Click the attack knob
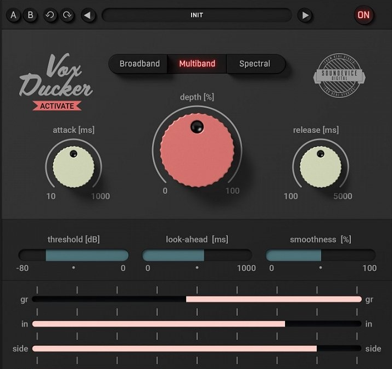 coord(74,167)
